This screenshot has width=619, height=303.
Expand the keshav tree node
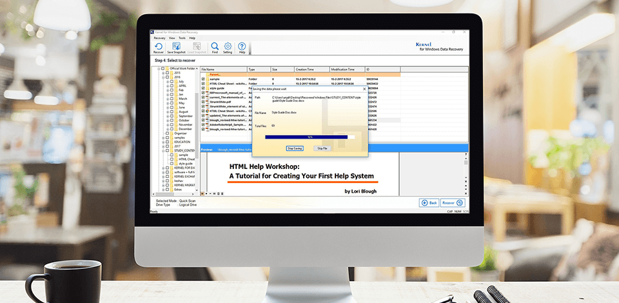tap(163, 181)
